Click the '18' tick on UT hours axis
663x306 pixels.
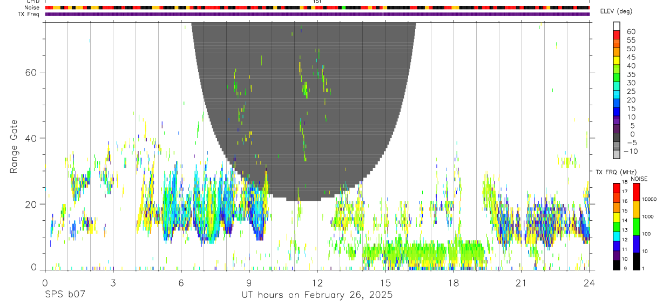[453, 283]
